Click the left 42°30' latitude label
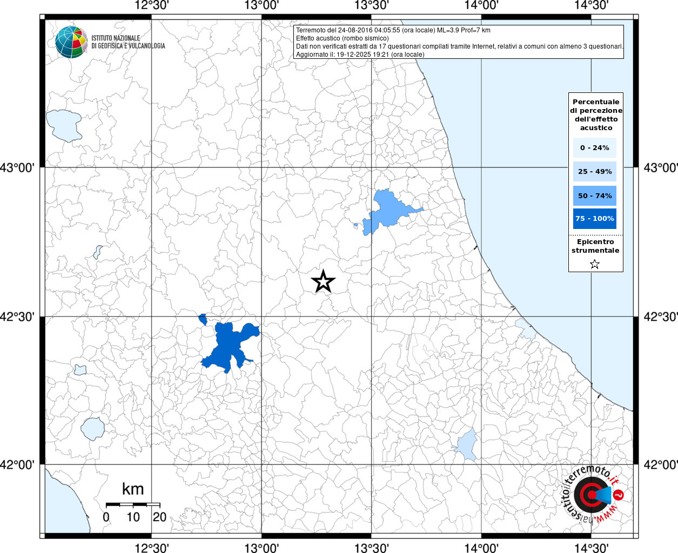 click(17, 317)
